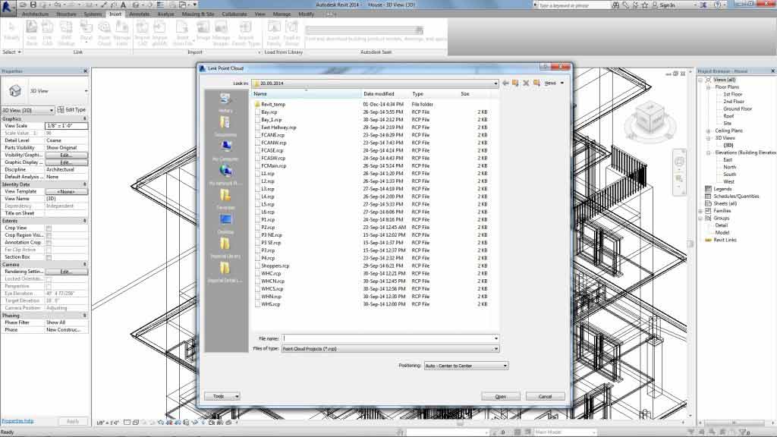Open the Files of type dropdown
The width and height of the screenshot is (777, 437).
[x=496, y=349]
